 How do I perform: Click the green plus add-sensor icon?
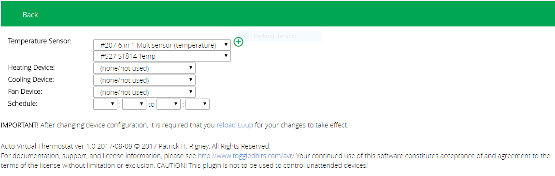[239, 42]
